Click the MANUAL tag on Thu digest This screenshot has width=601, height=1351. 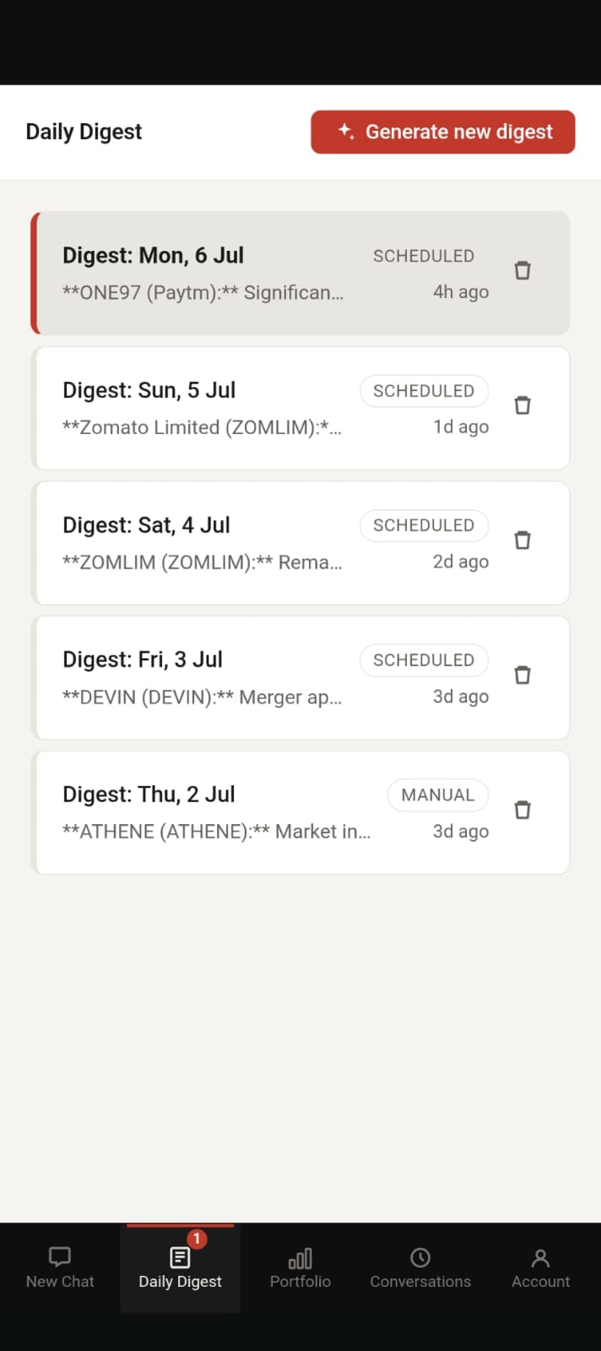pyautogui.click(x=438, y=795)
